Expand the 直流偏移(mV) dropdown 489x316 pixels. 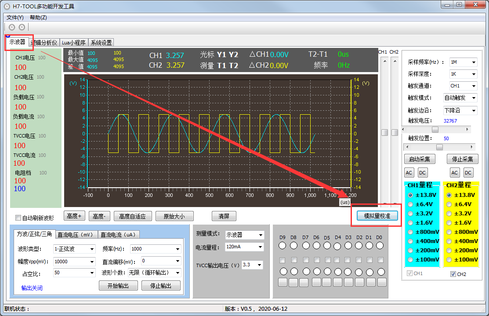[177, 261]
